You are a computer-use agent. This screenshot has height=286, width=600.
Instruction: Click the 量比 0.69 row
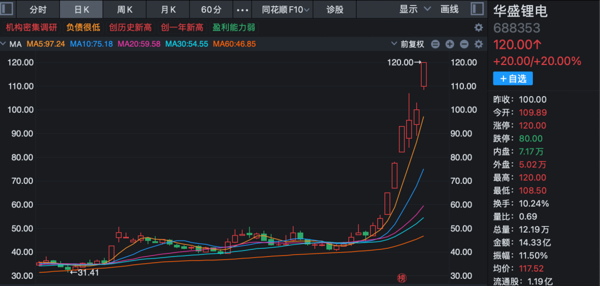tap(515, 217)
